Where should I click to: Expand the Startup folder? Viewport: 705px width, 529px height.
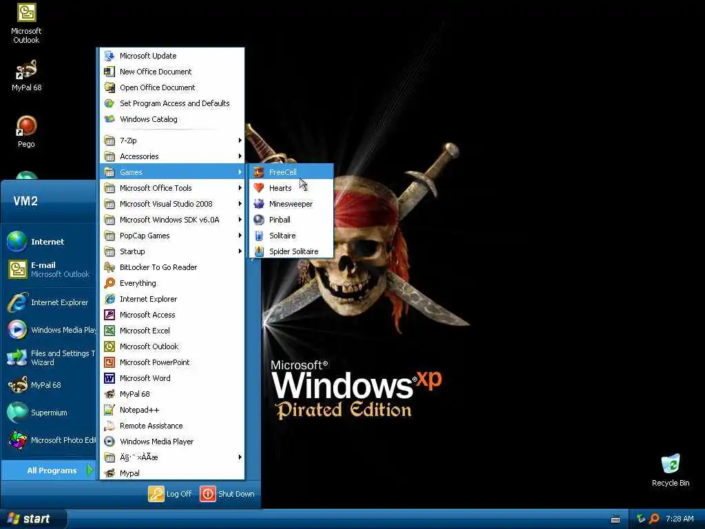pos(172,251)
